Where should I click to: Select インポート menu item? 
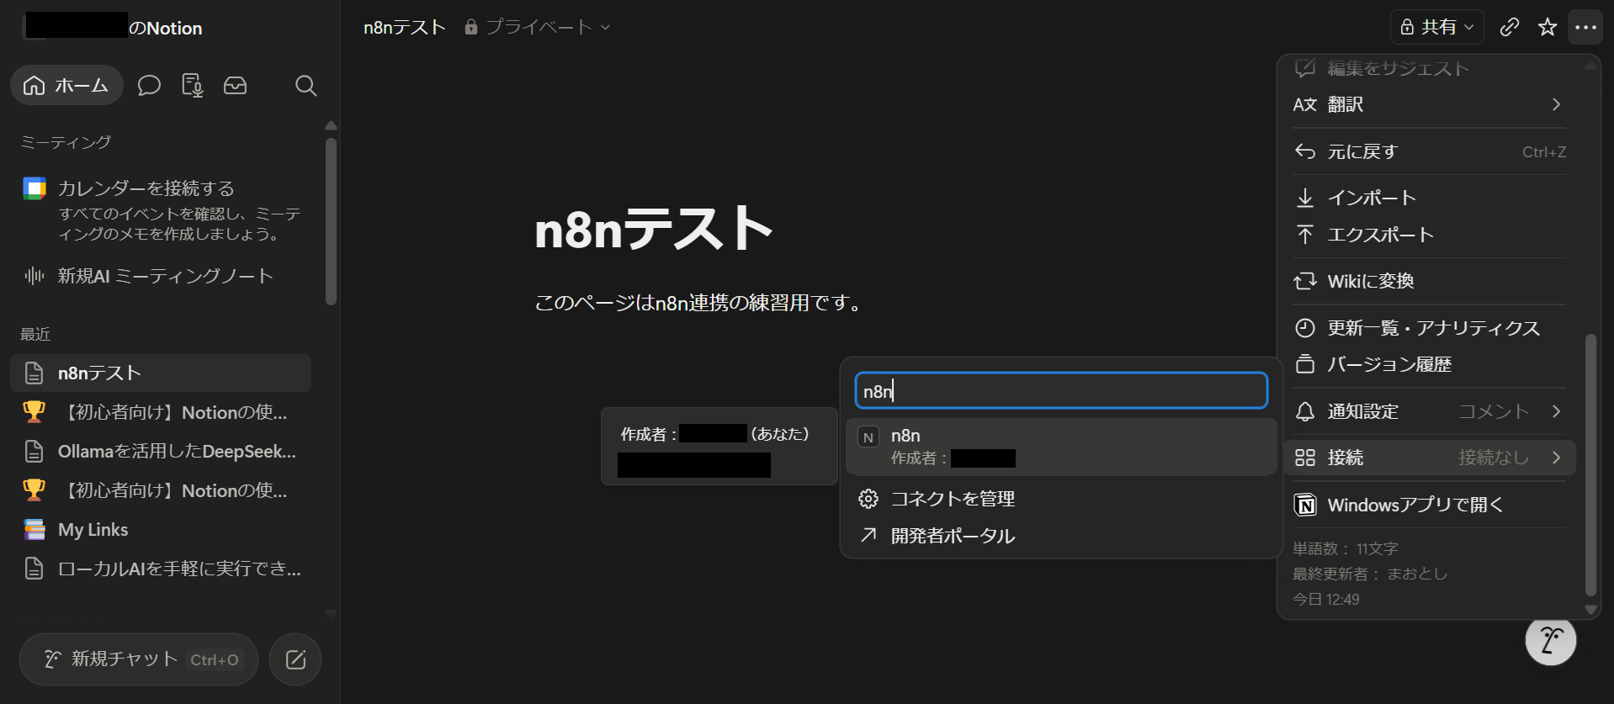(1428, 198)
